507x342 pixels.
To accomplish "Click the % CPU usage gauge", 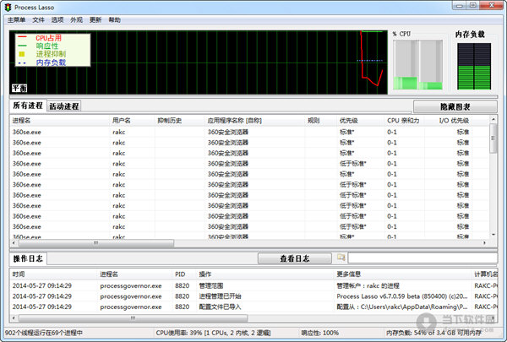I will [417, 65].
